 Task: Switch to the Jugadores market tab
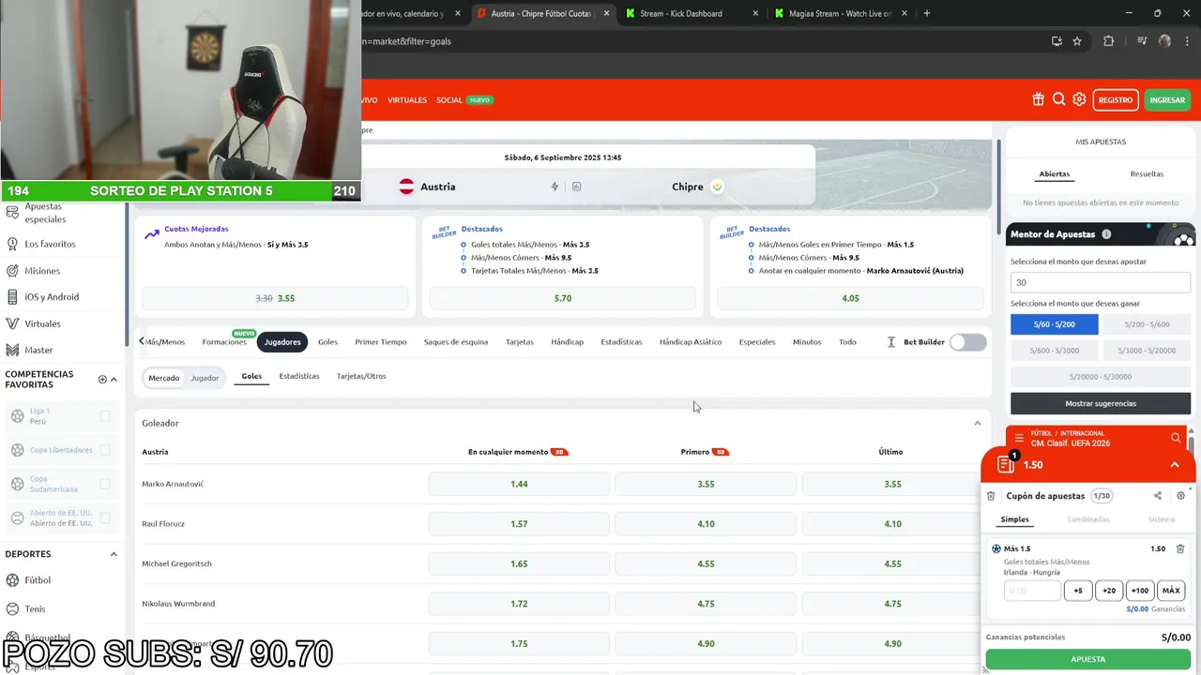(x=282, y=342)
